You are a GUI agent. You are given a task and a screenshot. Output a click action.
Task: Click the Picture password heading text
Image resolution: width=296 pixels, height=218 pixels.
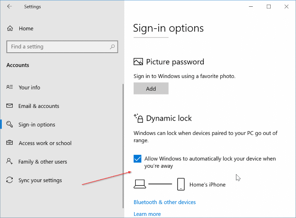(x=175, y=62)
